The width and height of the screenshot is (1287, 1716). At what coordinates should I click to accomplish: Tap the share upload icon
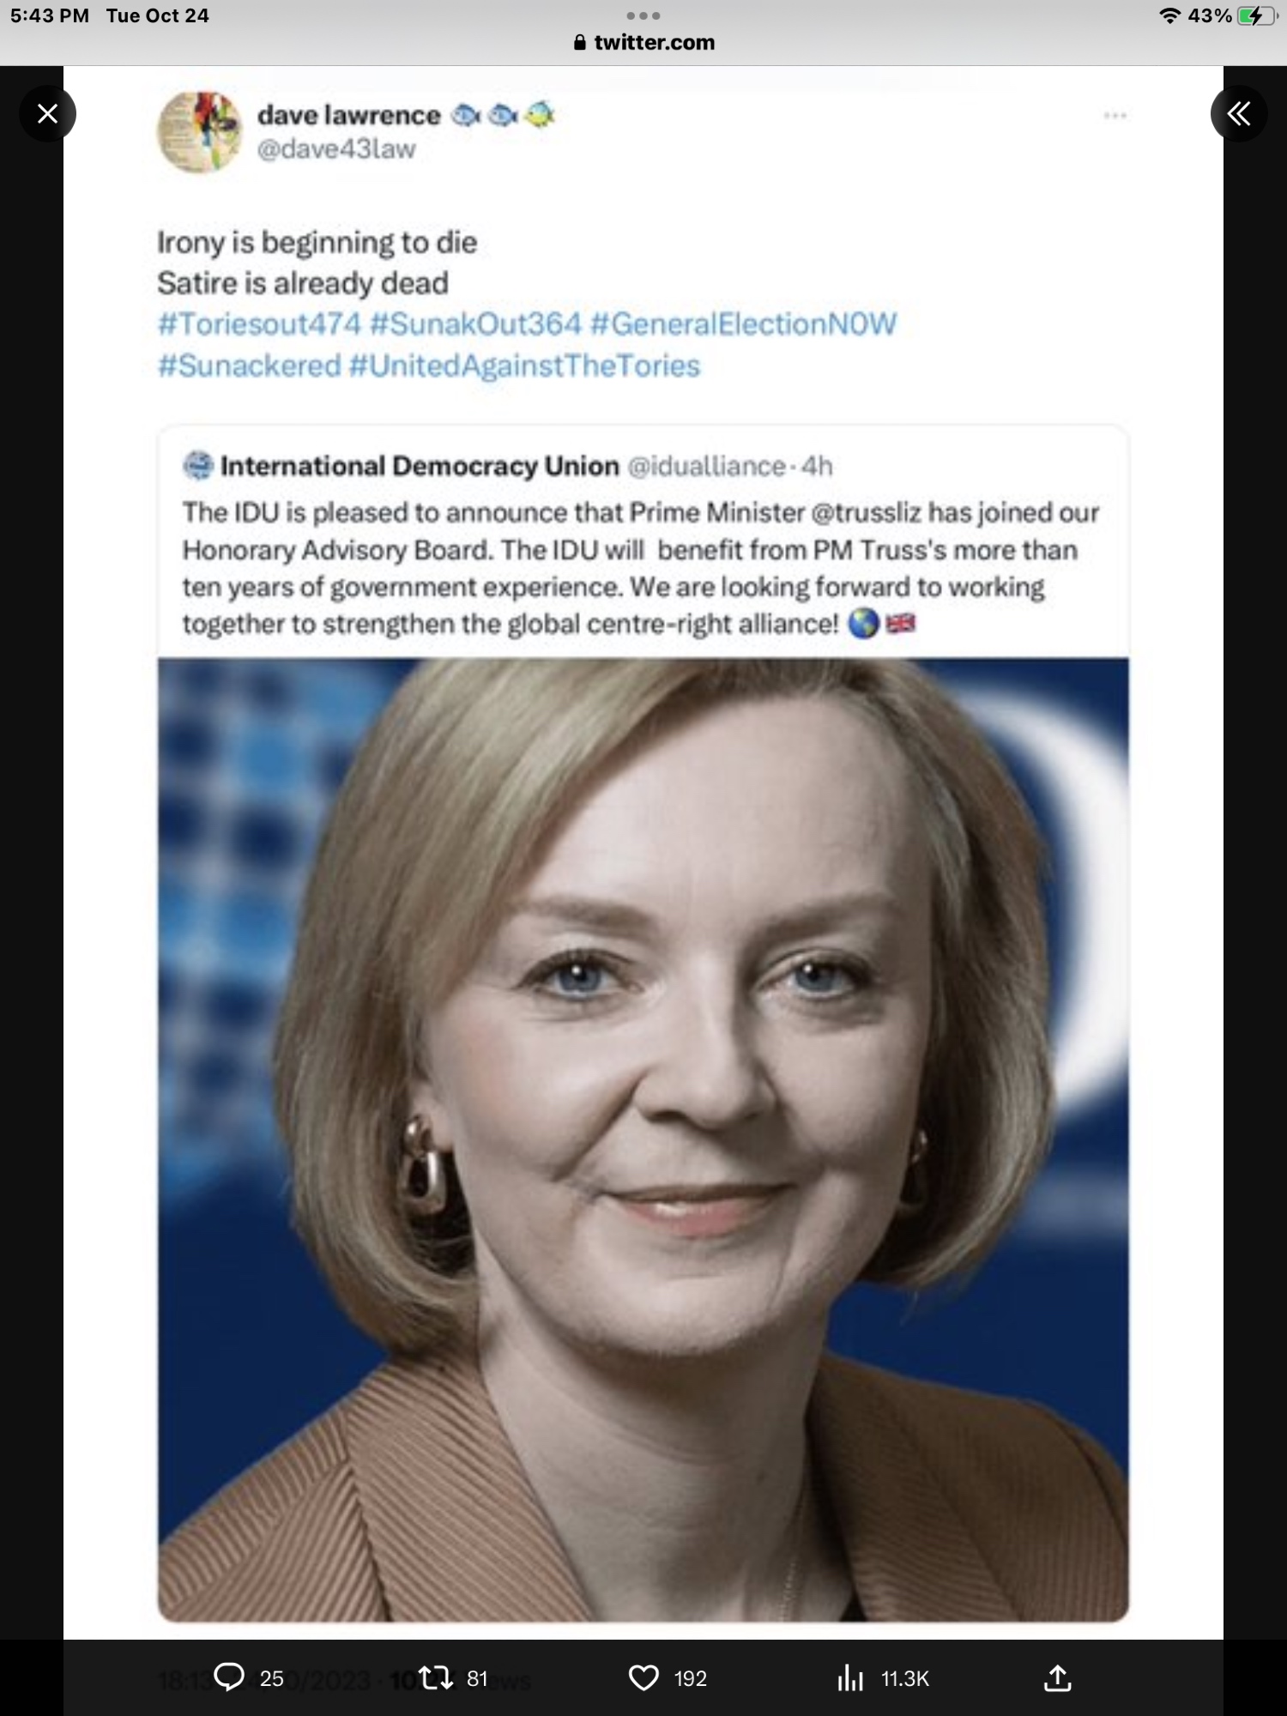click(1057, 1677)
